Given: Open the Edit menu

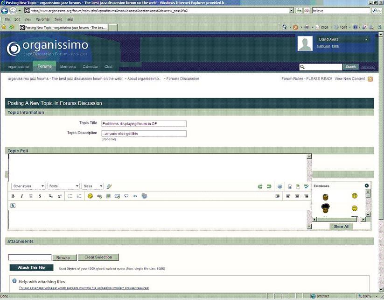Looking at the screenshot, I should pos(17,19).
